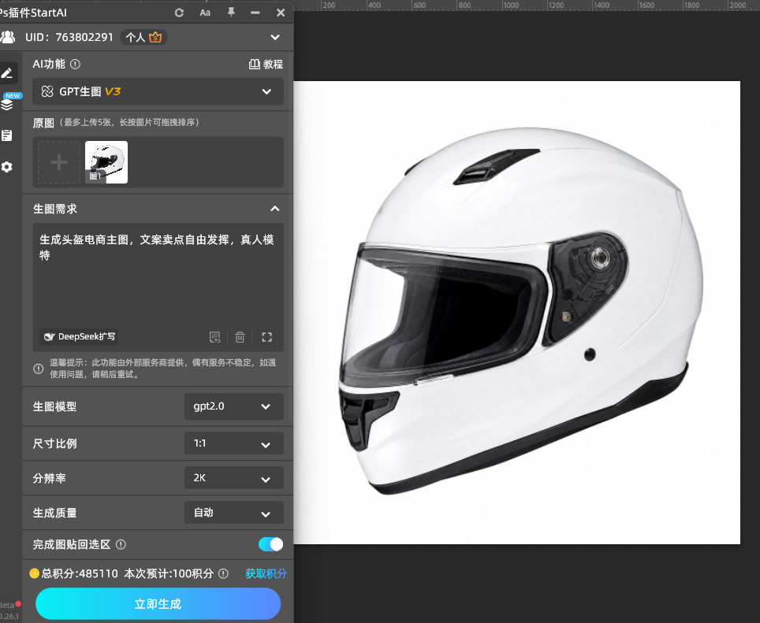The image size is (760, 623).
Task: Open the 尺寸比例 1:1 dropdown
Action: pos(233,443)
